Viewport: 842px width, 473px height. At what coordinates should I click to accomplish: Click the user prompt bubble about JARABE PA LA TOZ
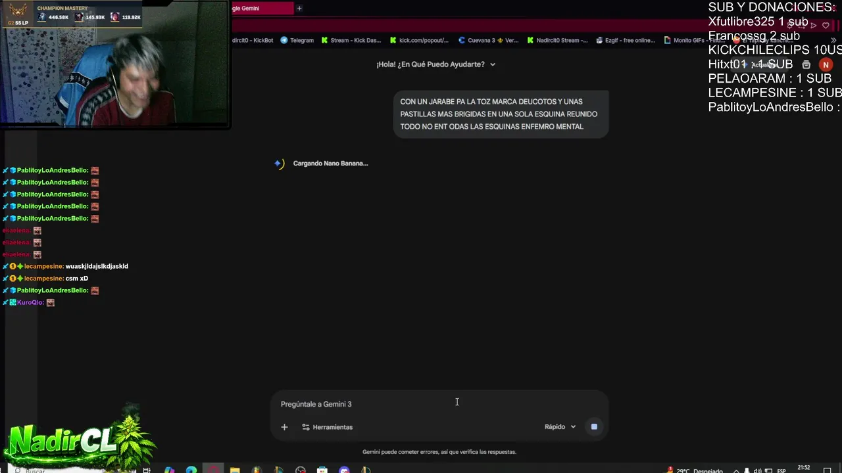[x=501, y=114]
